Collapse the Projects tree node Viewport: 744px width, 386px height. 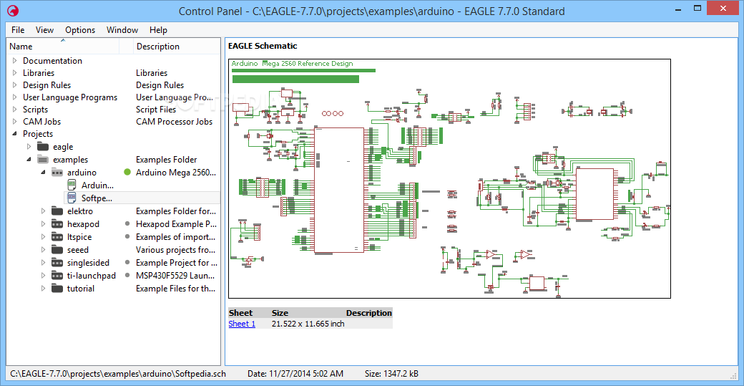[x=14, y=133]
